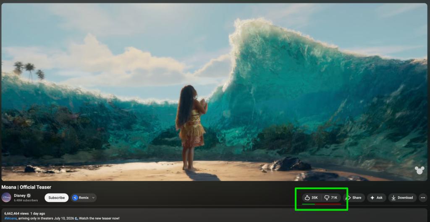Download the video
Screen dimensions: 430x222
[402, 198]
